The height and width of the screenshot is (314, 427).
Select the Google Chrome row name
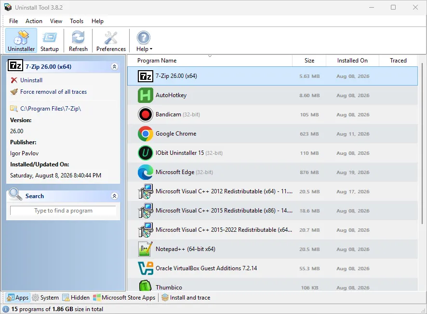(x=176, y=134)
